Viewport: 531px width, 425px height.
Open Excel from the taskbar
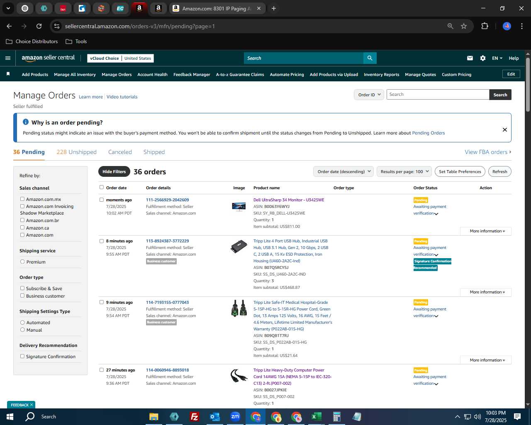point(316,417)
